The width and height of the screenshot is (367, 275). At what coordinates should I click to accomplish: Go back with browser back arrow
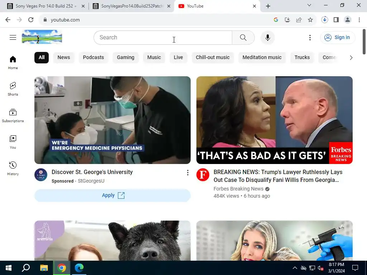[8, 20]
